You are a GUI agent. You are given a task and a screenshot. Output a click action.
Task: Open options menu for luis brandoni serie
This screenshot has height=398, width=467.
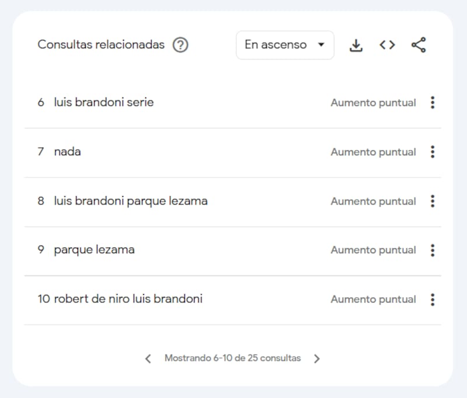point(432,103)
